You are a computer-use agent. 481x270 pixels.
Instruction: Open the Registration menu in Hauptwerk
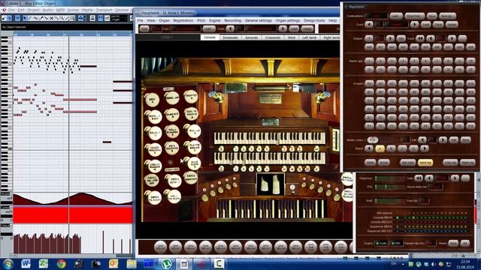click(183, 20)
